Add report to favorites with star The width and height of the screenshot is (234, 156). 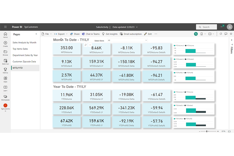(231, 34)
